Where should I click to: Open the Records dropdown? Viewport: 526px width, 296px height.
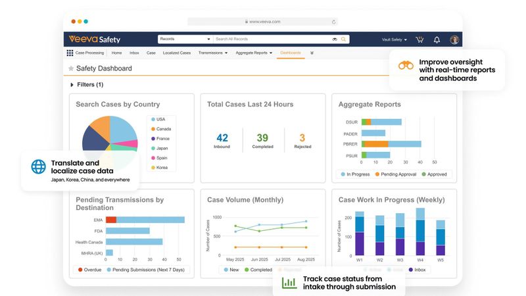point(185,39)
